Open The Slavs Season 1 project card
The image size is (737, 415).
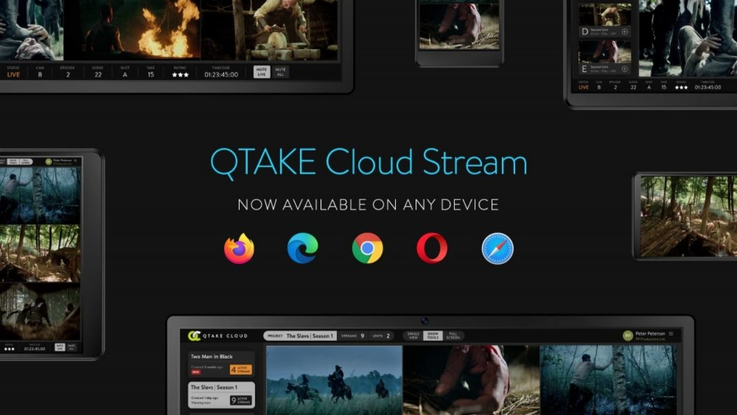tap(222, 395)
